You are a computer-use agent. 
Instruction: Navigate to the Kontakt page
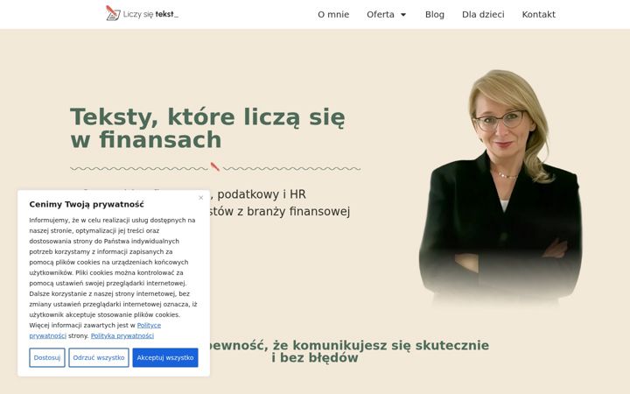point(538,15)
